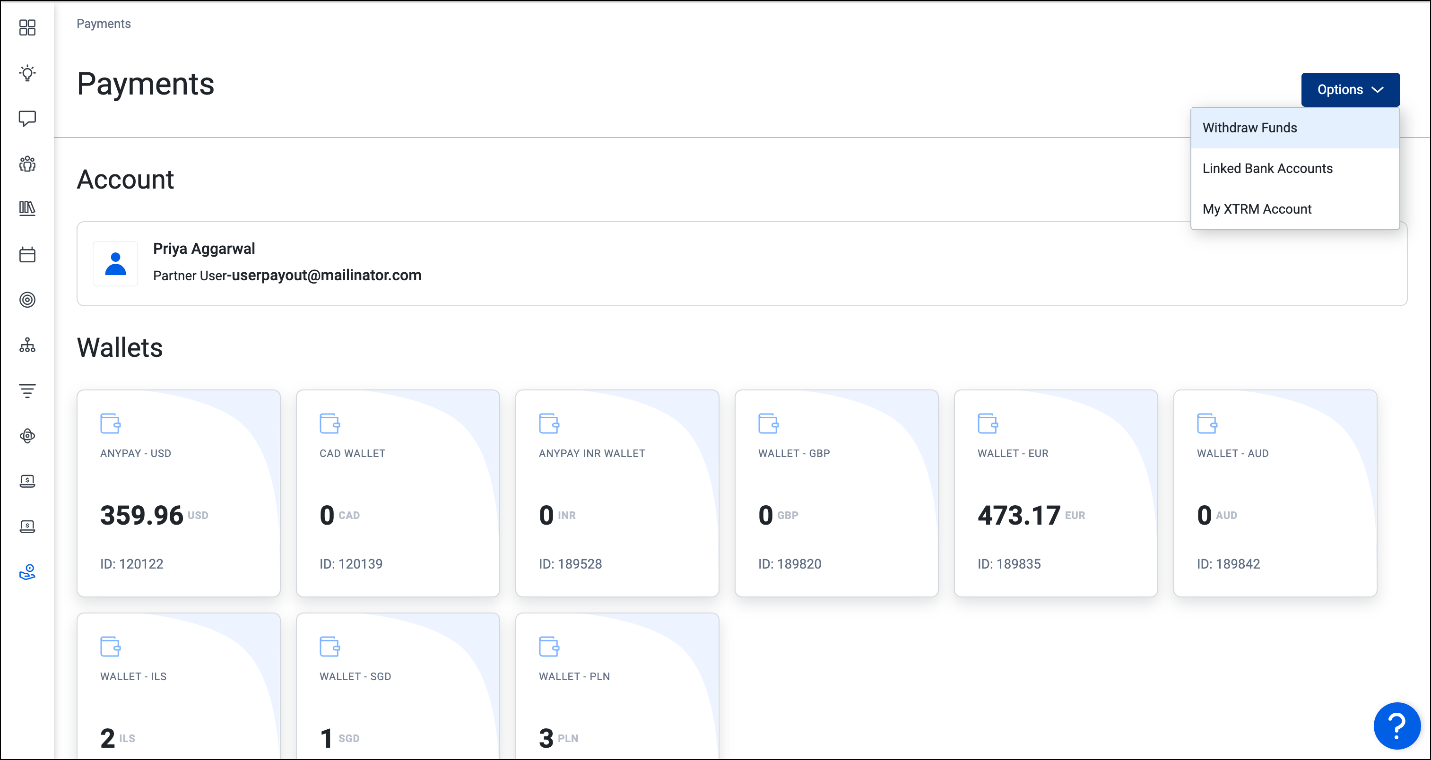
Task: Click wallet icon on CAD WALLET card
Action: [330, 423]
